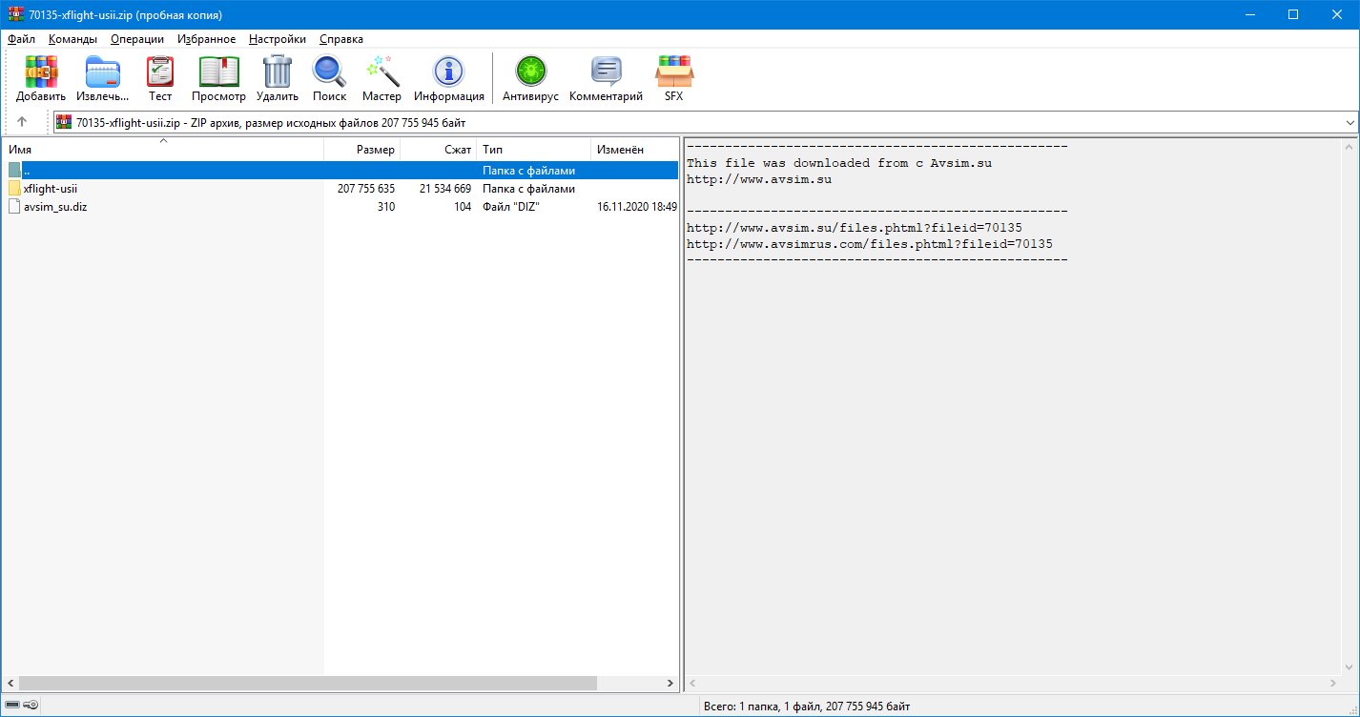This screenshot has width=1360, height=717.
Task: Open the Комментарий archive comment icon
Action: click(606, 72)
